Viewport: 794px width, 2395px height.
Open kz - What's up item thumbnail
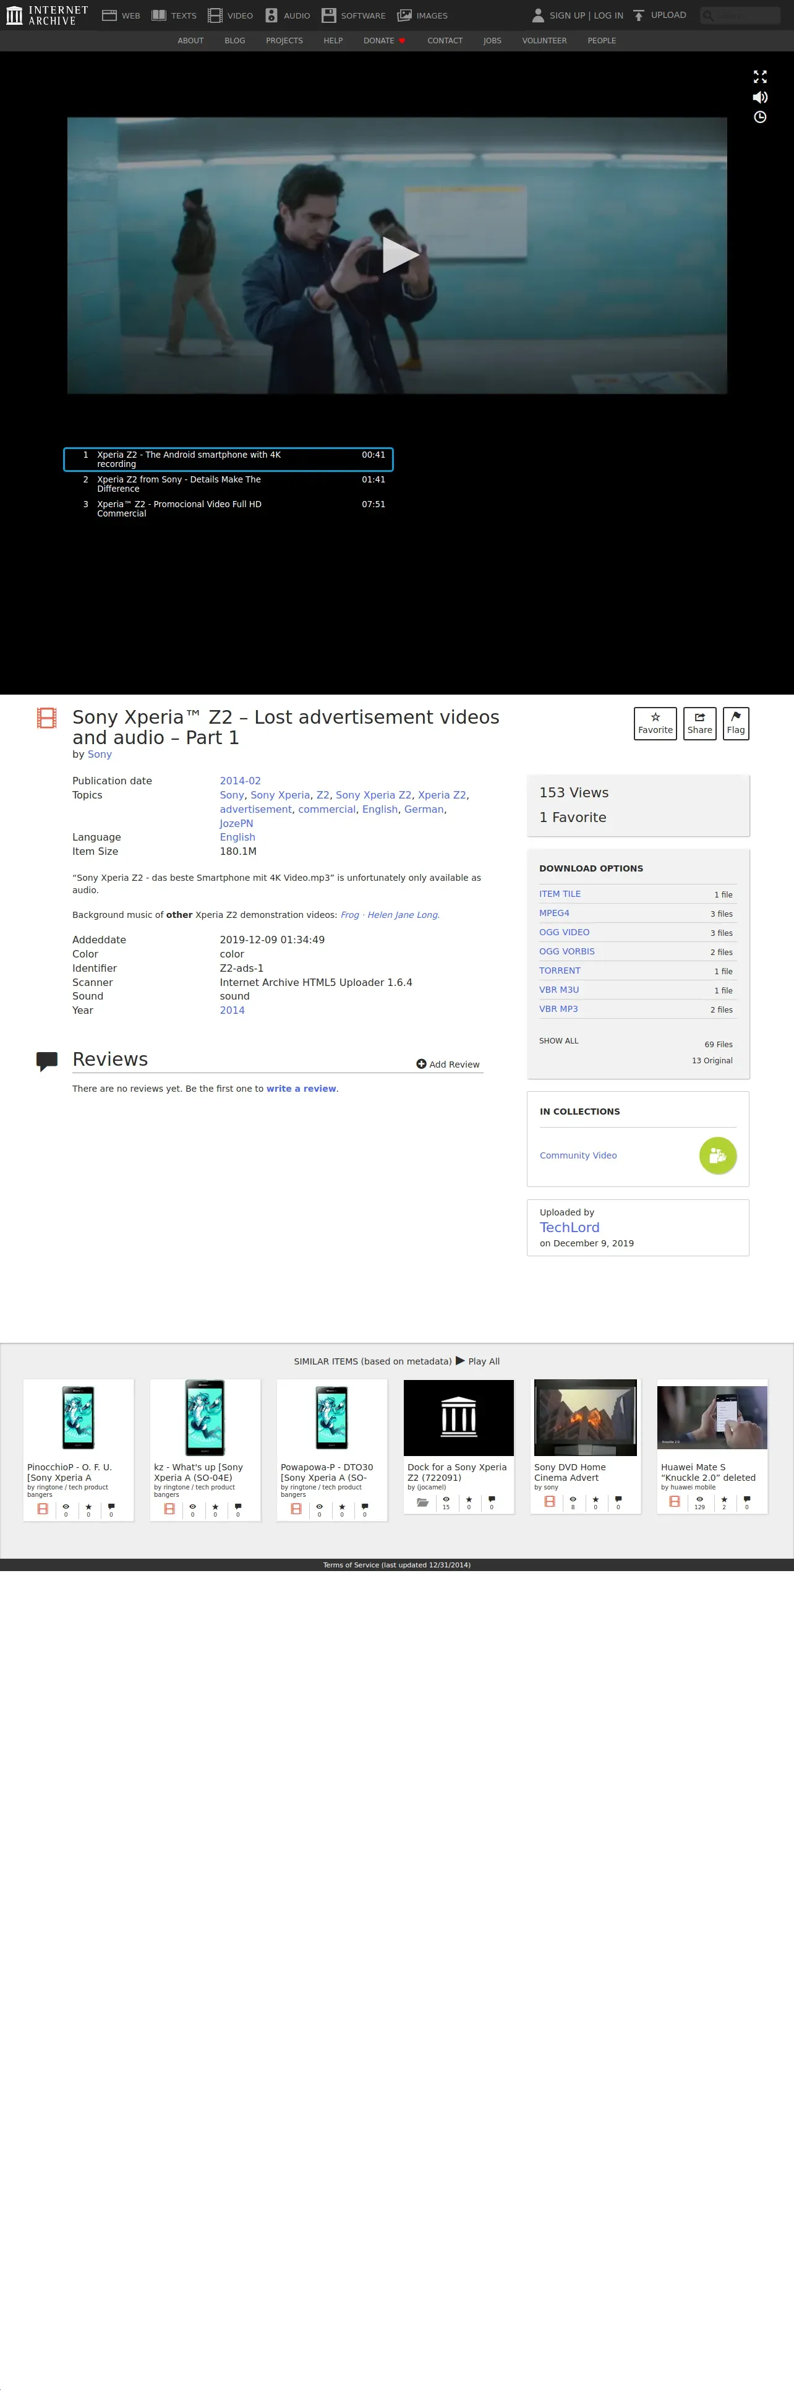[205, 1418]
